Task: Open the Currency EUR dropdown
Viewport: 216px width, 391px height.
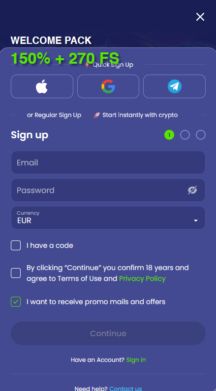Action: tap(108, 218)
